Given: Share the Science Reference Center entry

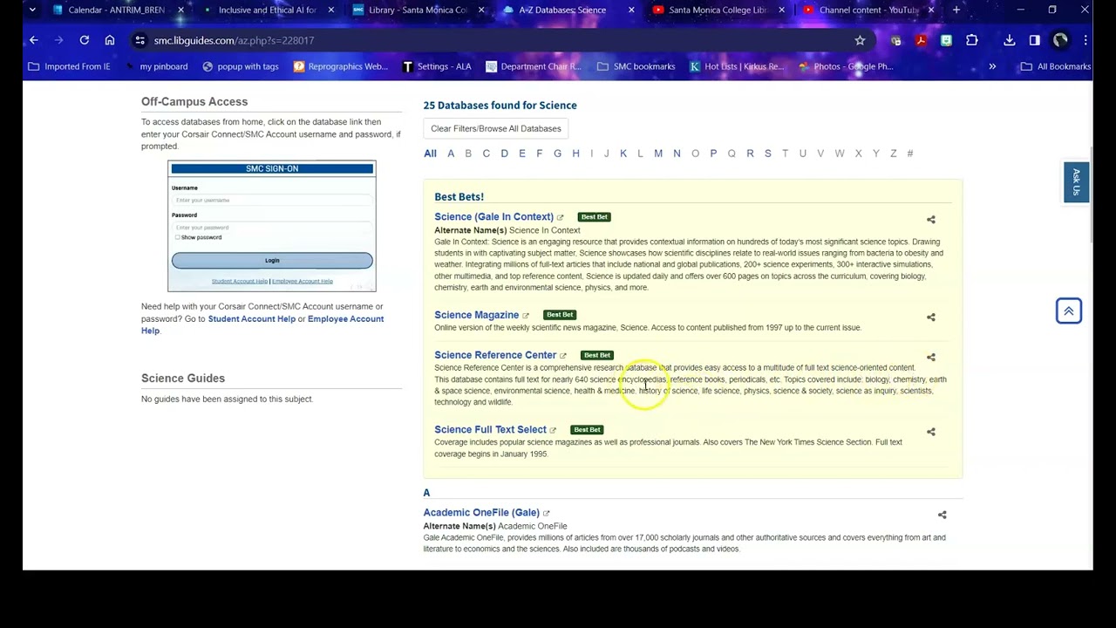Looking at the screenshot, I should [x=931, y=358].
